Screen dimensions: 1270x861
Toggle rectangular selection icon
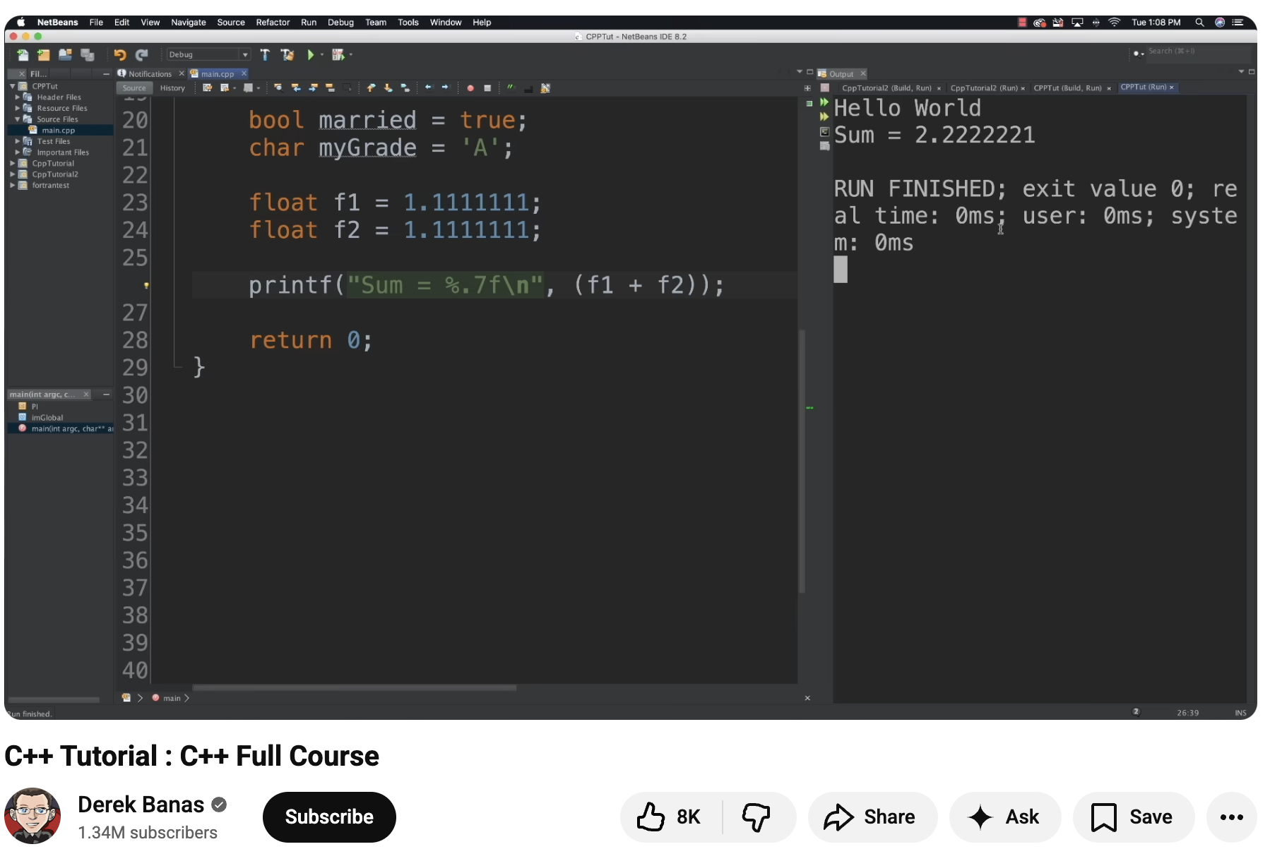pyautogui.click(x=347, y=88)
